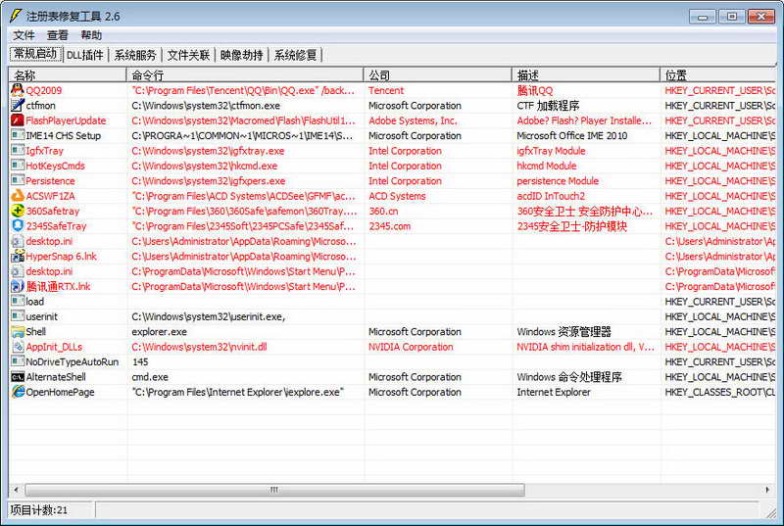784x526 pixels.
Task: Click the AppInit_DLLs row icon
Action: (x=18, y=347)
